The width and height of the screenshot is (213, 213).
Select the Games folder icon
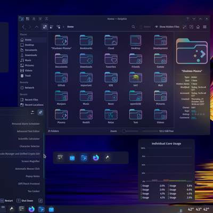[x=160, y=59]
